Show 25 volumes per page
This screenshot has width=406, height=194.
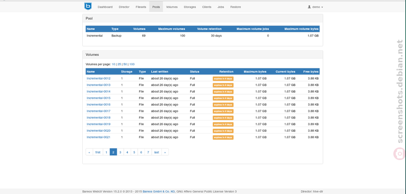(x=119, y=64)
